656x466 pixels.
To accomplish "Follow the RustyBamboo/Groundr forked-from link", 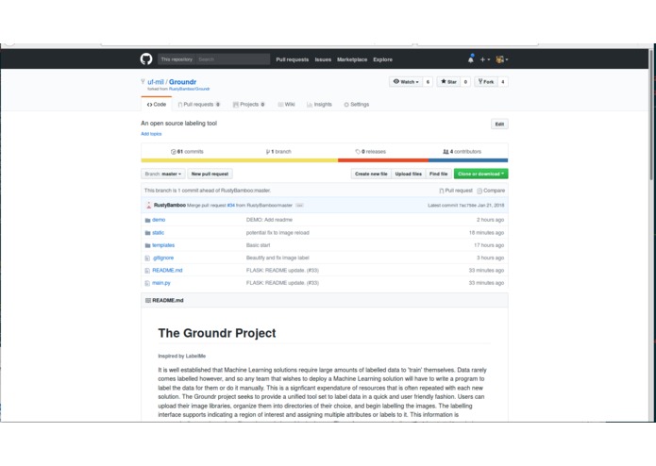I will [x=189, y=89].
